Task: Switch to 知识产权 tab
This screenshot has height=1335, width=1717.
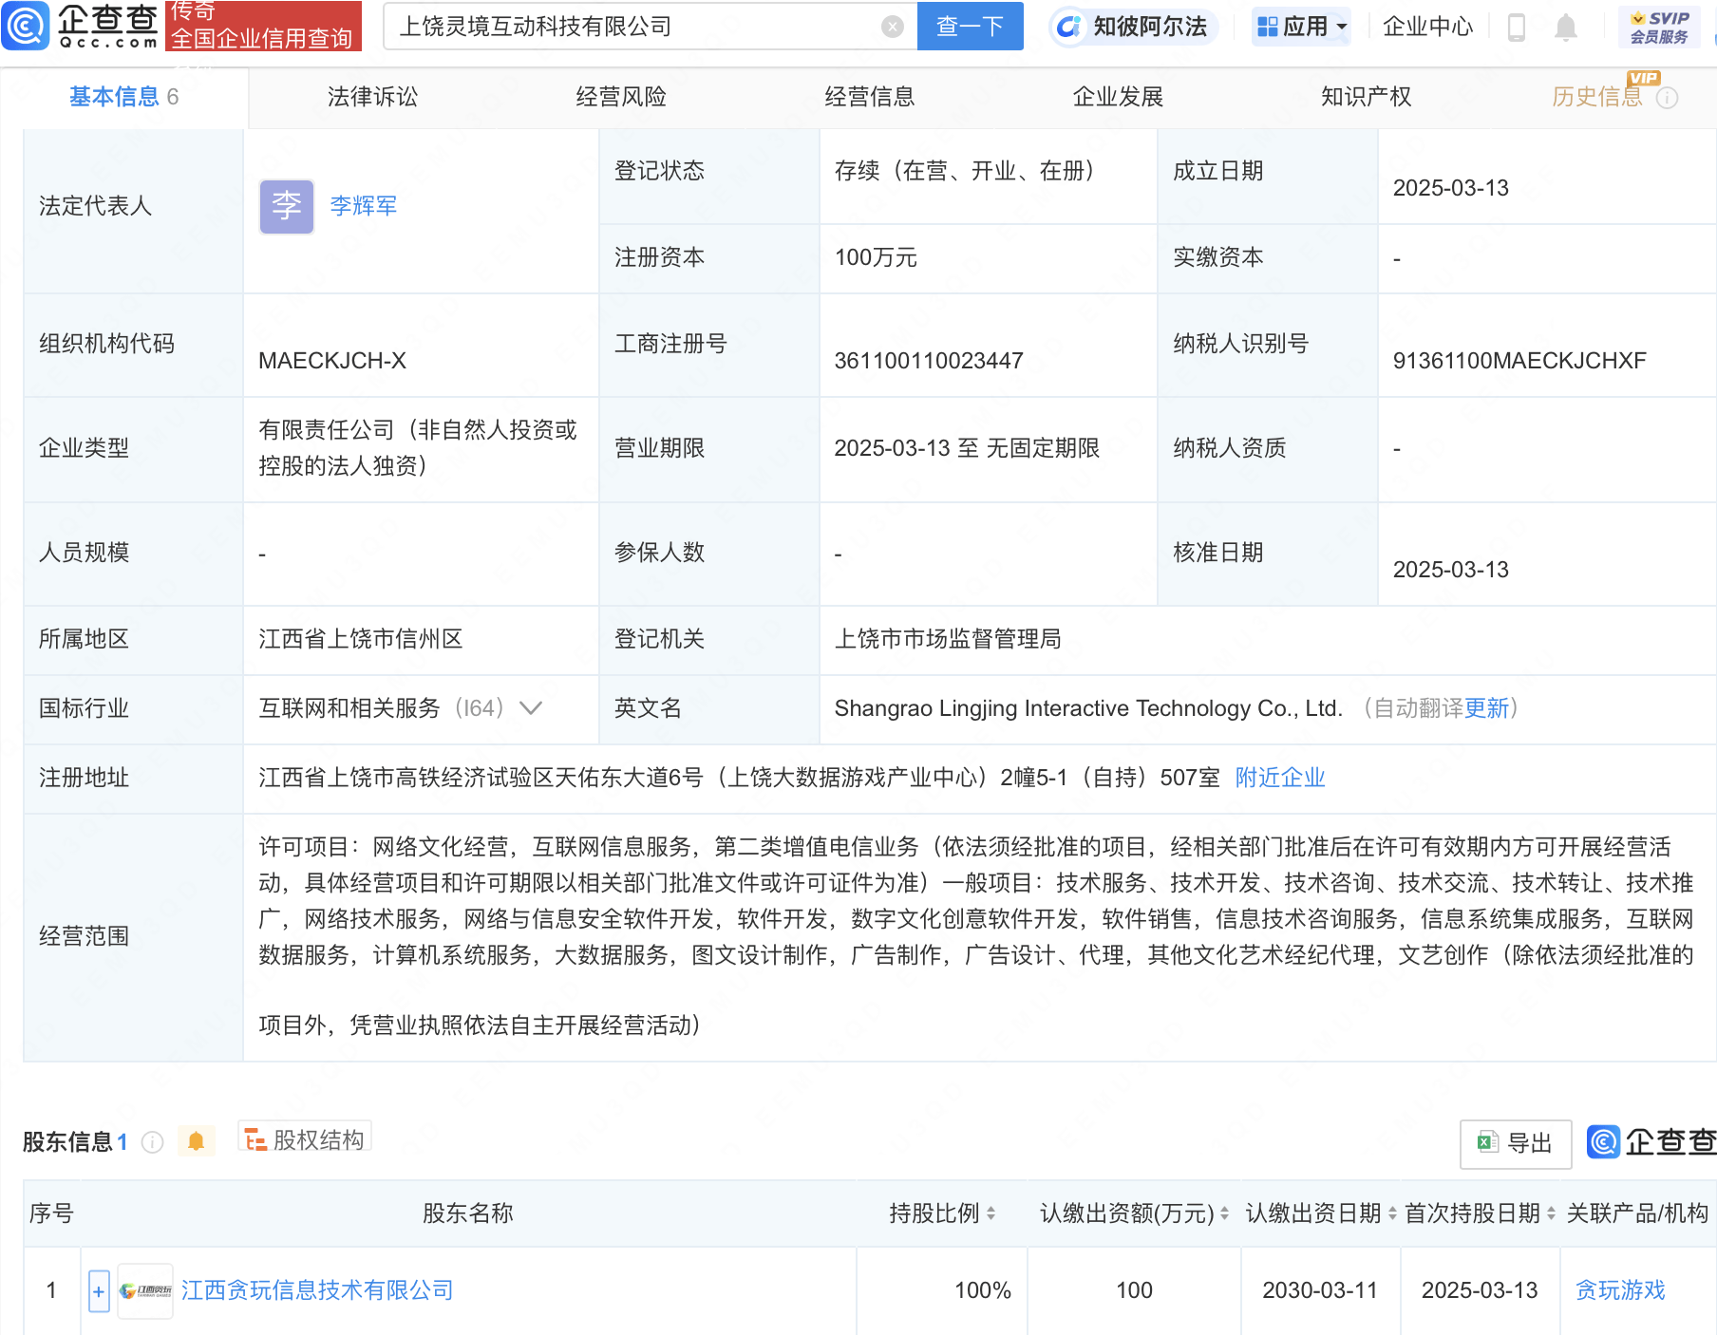Action: 1367,97
